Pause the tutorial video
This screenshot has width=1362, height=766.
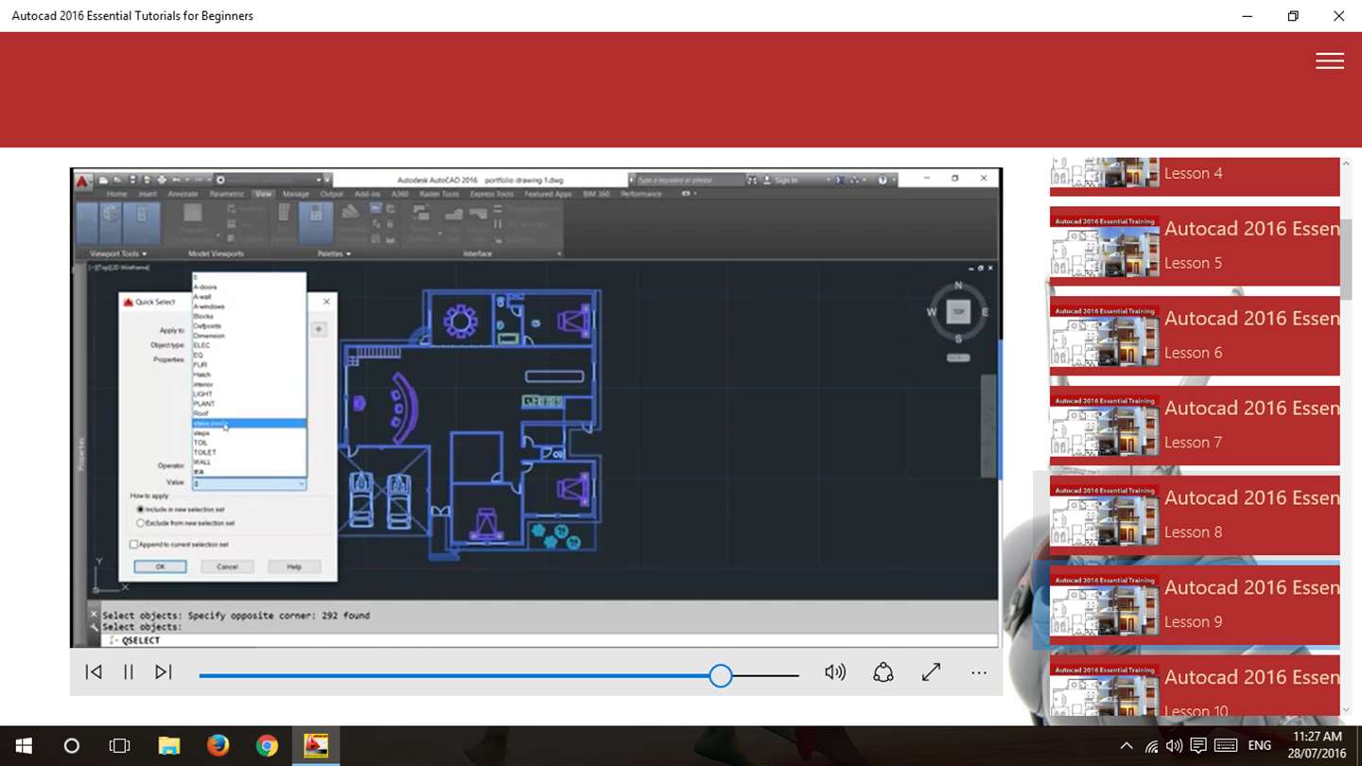[x=129, y=672]
